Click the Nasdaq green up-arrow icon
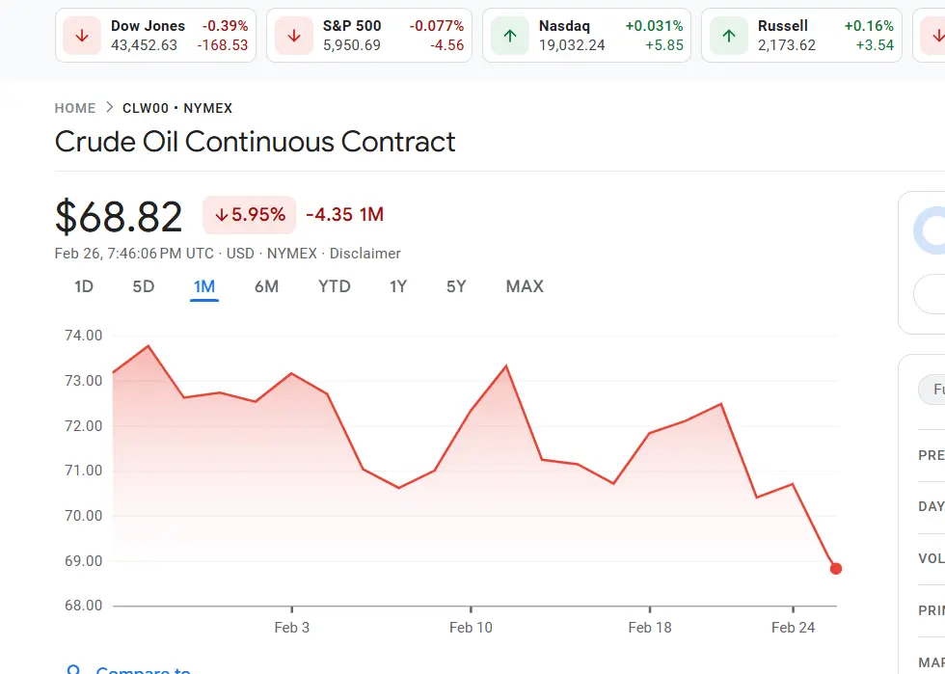The image size is (945, 674). point(510,36)
